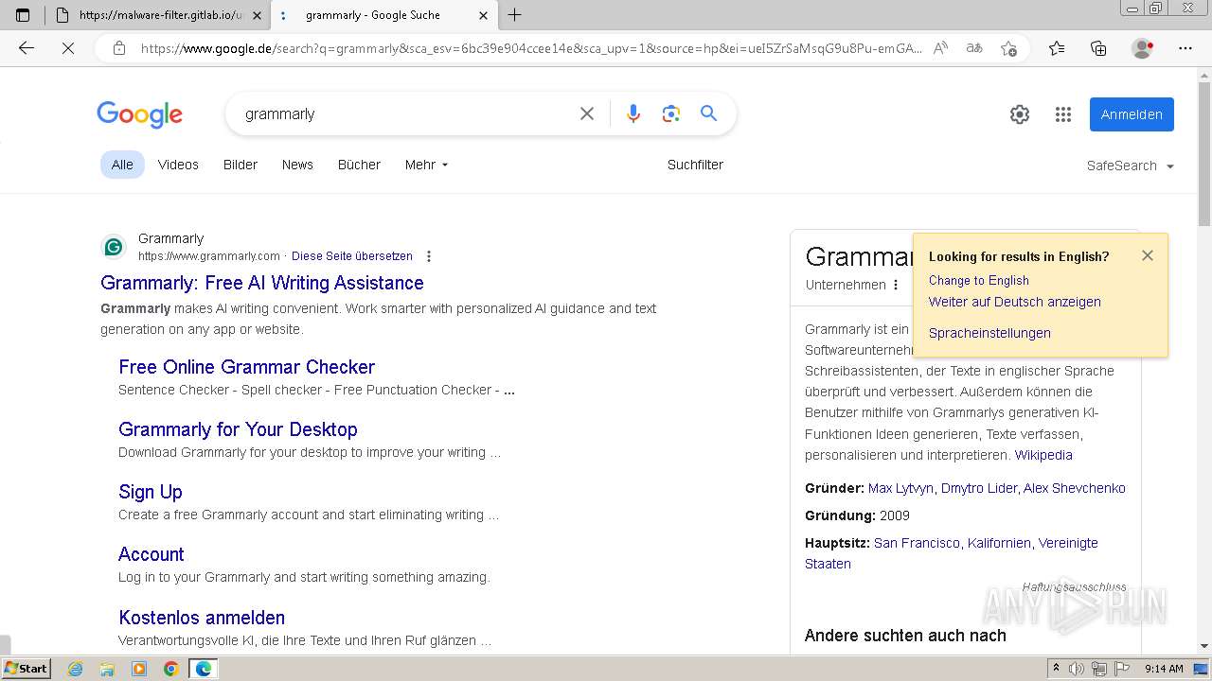Show hidden system tray icons
The height and width of the screenshot is (681, 1212).
click(x=1057, y=669)
